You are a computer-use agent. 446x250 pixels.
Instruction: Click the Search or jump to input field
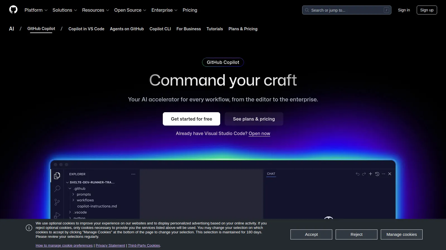(347, 10)
